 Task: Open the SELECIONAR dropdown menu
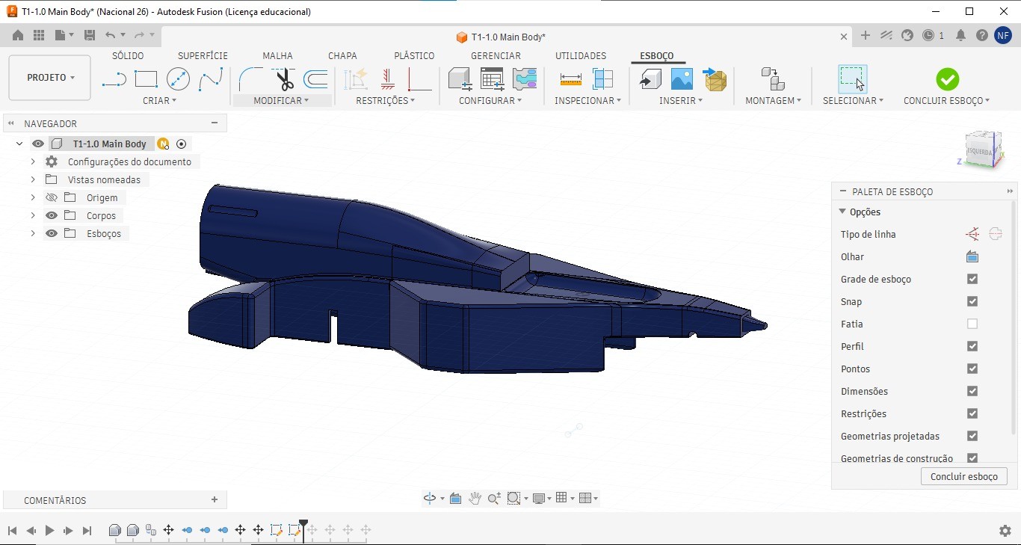[x=853, y=100]
